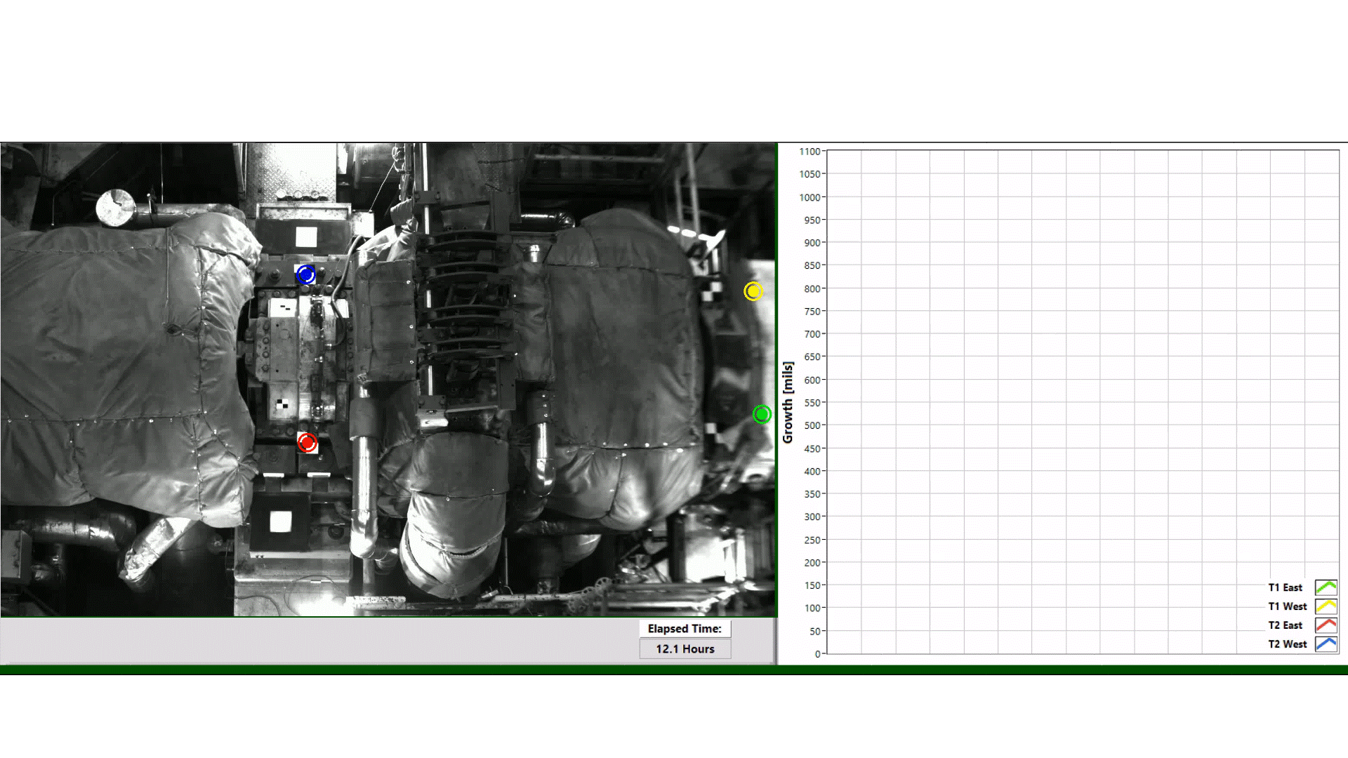Click the T2 West legend label
Image resolution: width=1348 pixels, height=758 pixels.
tap(1287, 644)
